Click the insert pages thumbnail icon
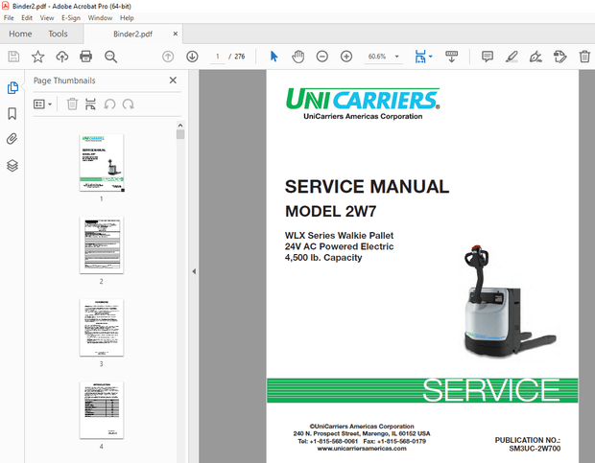The width and height of the screenshot is (595, 463). [x=90, y=104]
